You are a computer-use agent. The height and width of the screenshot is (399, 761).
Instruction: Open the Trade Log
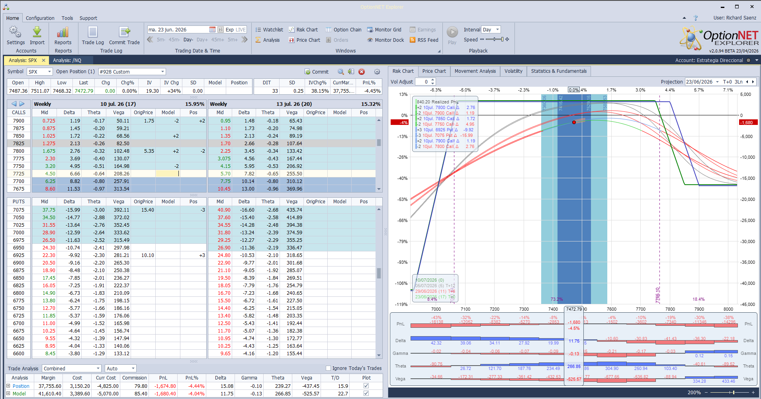tap(93, 35)
